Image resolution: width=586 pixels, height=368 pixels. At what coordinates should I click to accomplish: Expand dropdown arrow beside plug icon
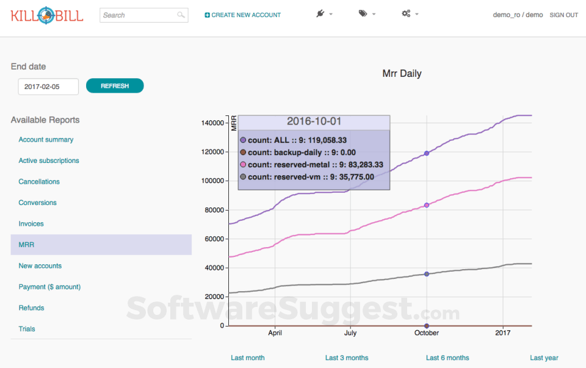pos(331,14)
